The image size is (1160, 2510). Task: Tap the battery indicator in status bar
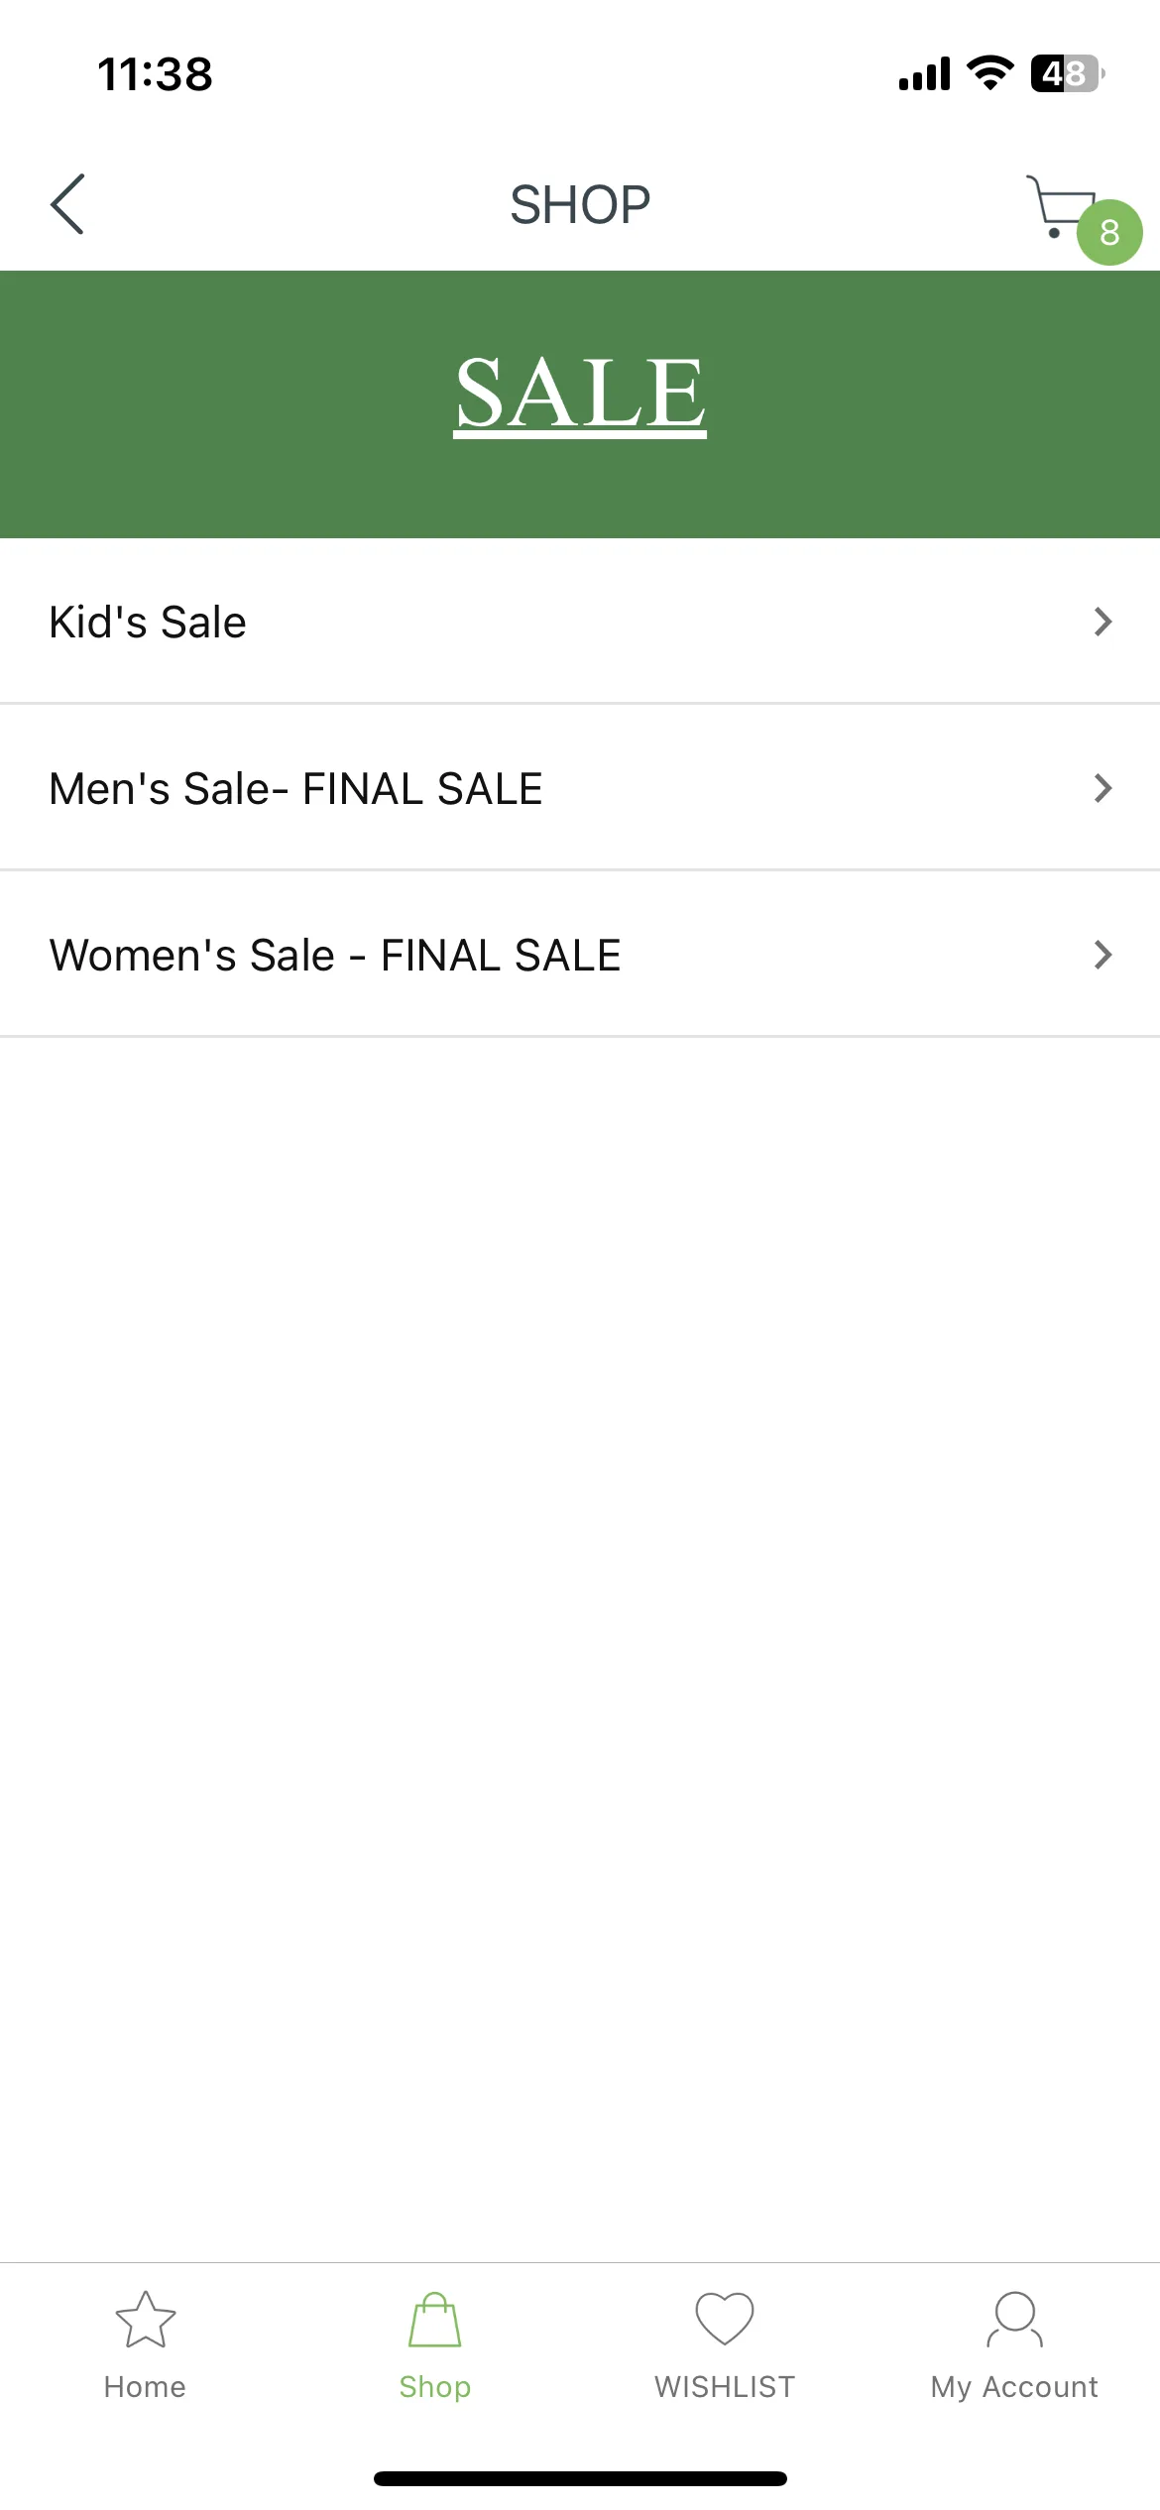click(1068, 73)
